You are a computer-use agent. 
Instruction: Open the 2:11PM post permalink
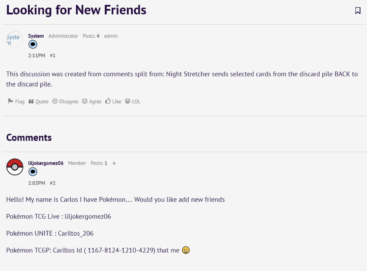click(x=36, y=55)
